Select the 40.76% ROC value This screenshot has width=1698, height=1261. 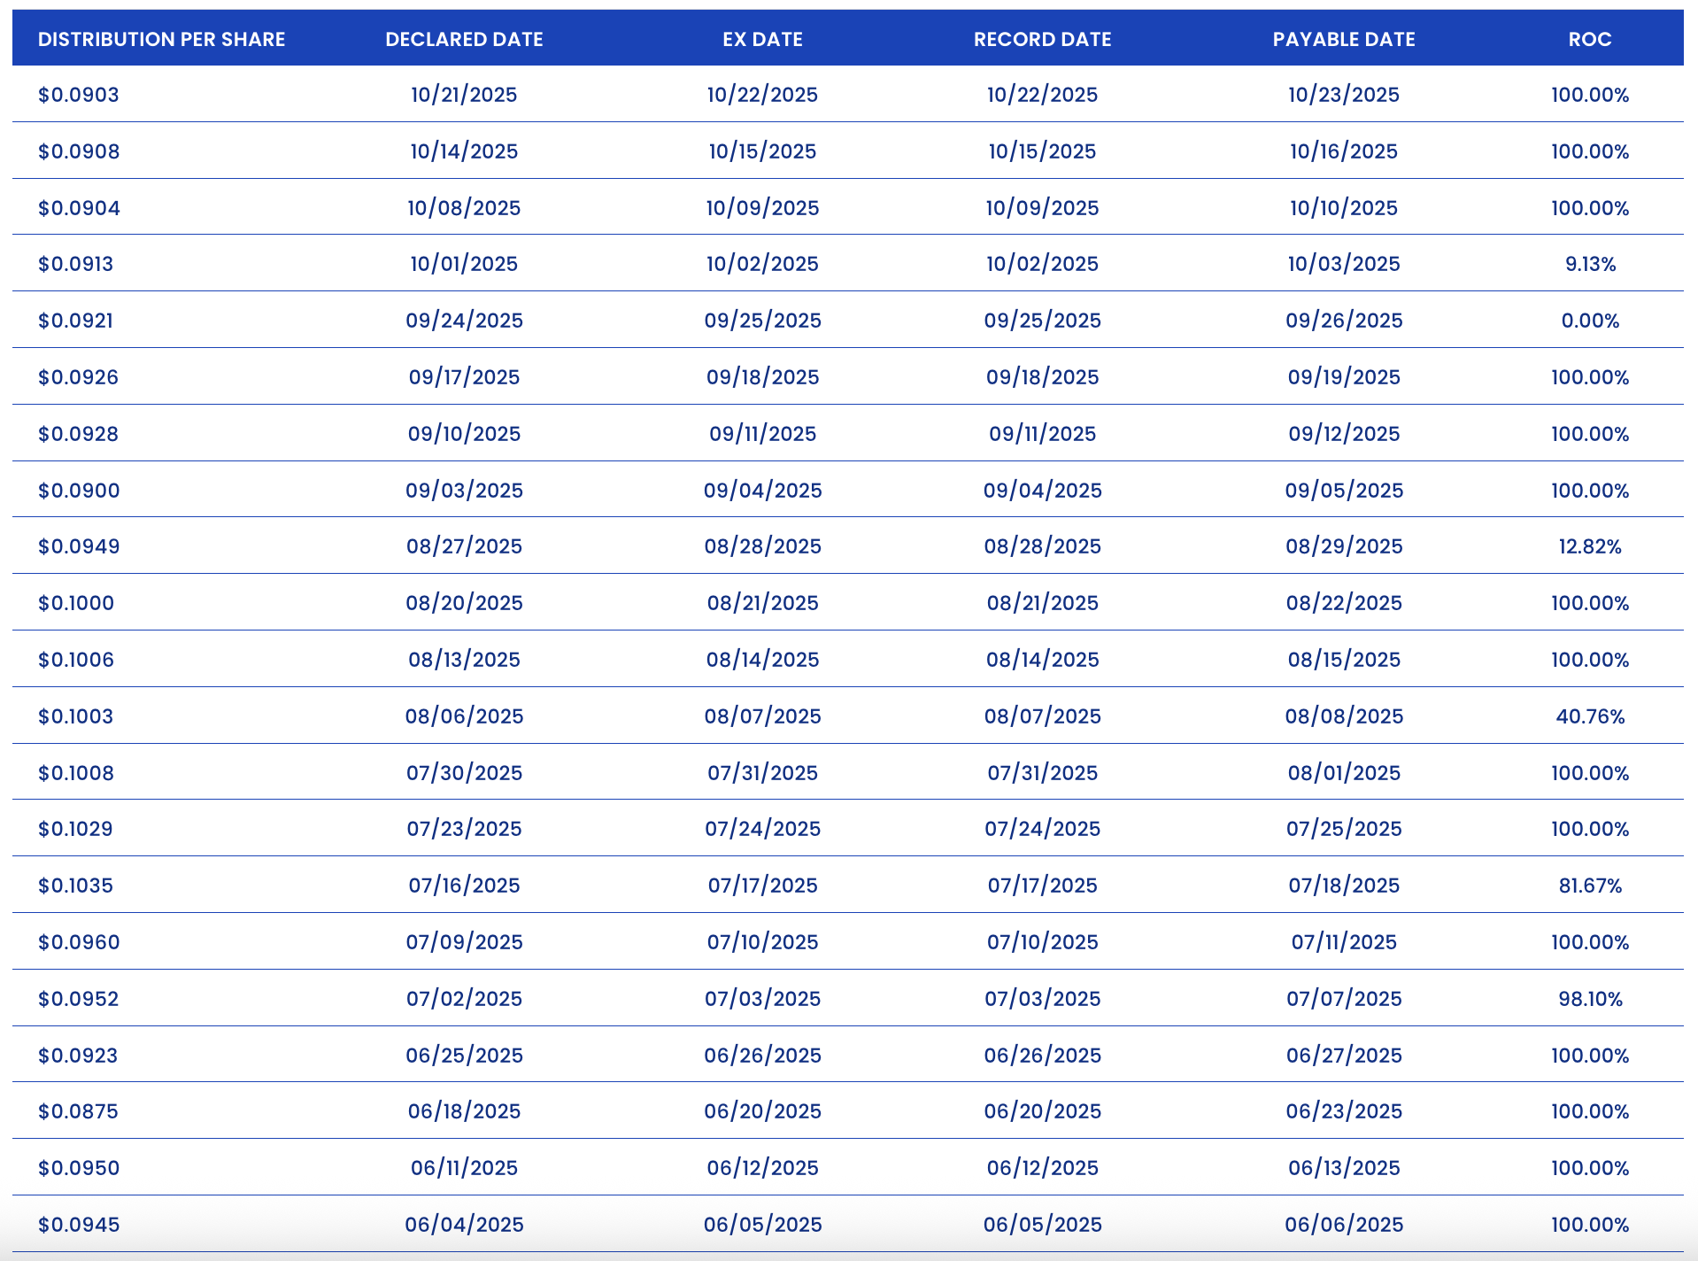[x=1590, y=716]
